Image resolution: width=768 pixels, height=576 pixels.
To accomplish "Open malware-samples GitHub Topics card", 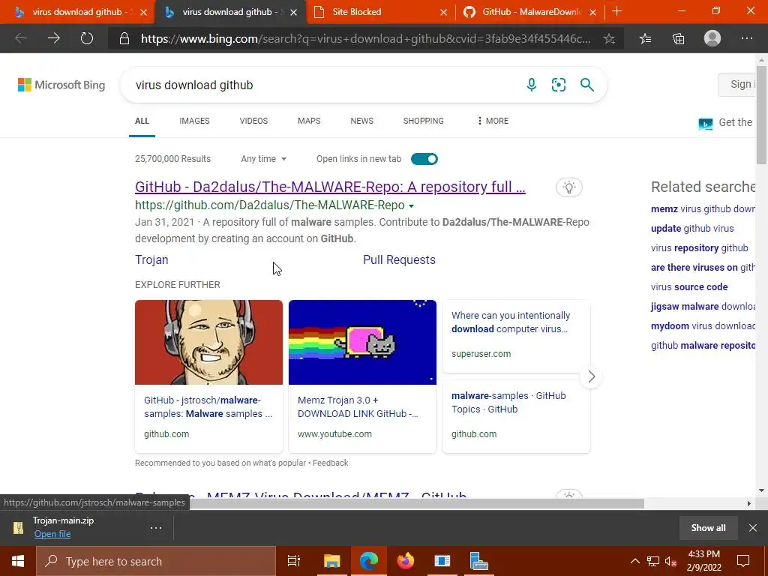I will tap(516, 416).
